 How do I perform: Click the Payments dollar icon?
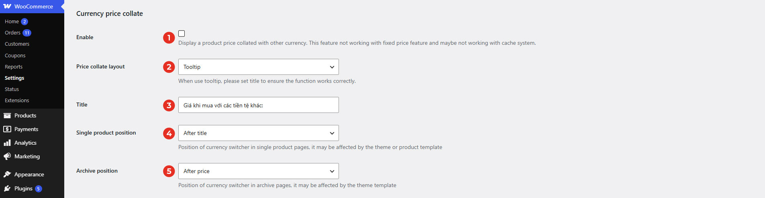click(x=7, y=129)
